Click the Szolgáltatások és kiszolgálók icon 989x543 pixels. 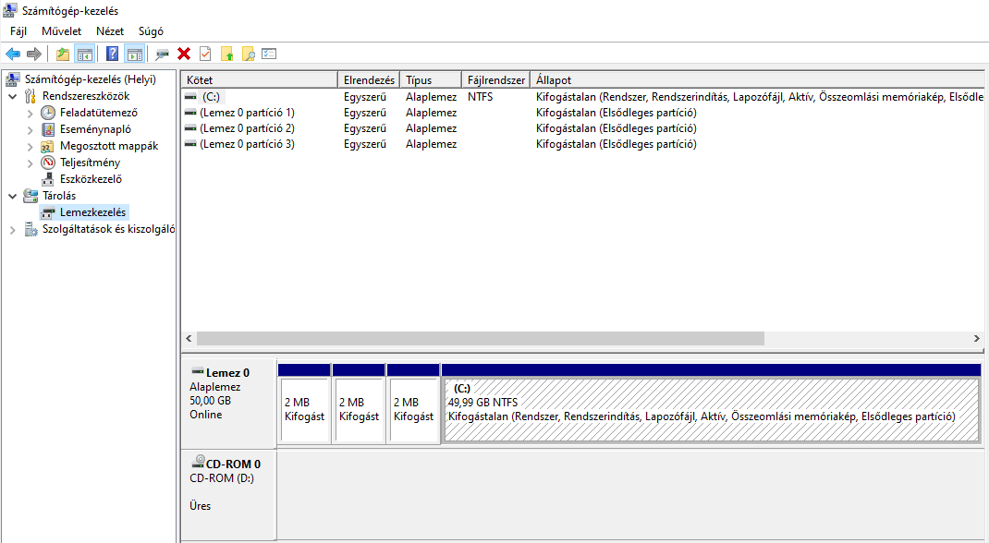coord(31,229)
